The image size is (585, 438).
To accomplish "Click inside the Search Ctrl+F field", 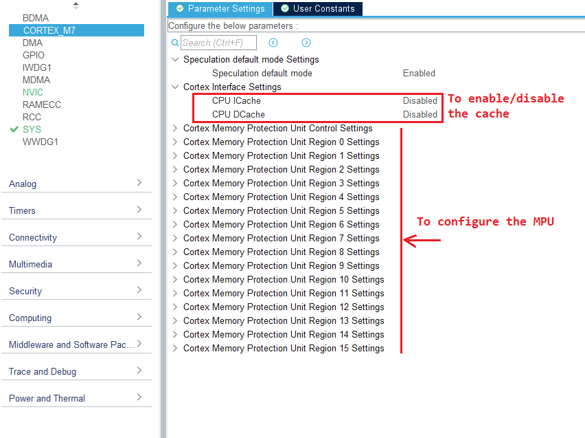I will [x=218, y=43].
